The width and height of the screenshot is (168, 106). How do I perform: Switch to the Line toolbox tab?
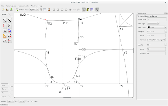point(3,85)
